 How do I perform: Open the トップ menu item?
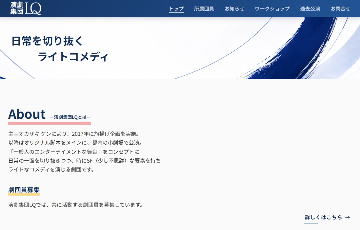pos(176,9)
